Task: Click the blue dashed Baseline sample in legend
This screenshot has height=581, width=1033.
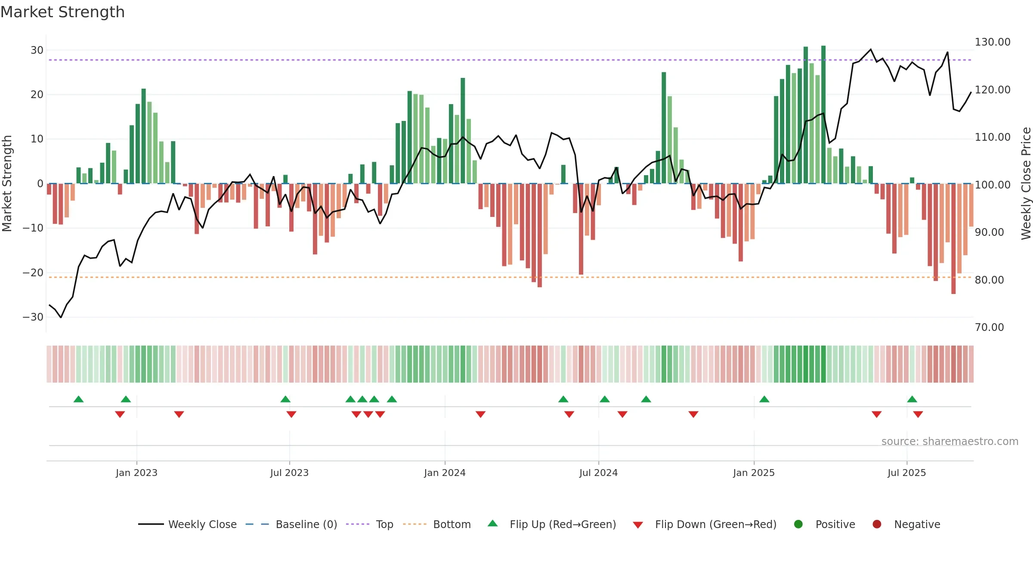Action: [x=257, y=524]
